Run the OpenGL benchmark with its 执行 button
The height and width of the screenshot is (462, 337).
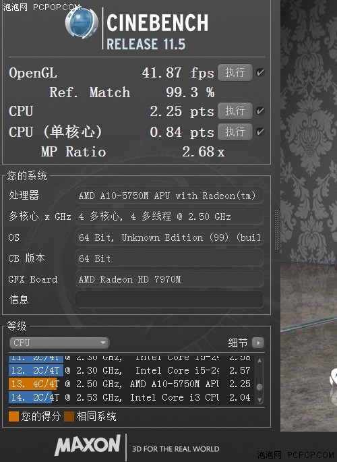pyautogui.click(x=235, y=72)
